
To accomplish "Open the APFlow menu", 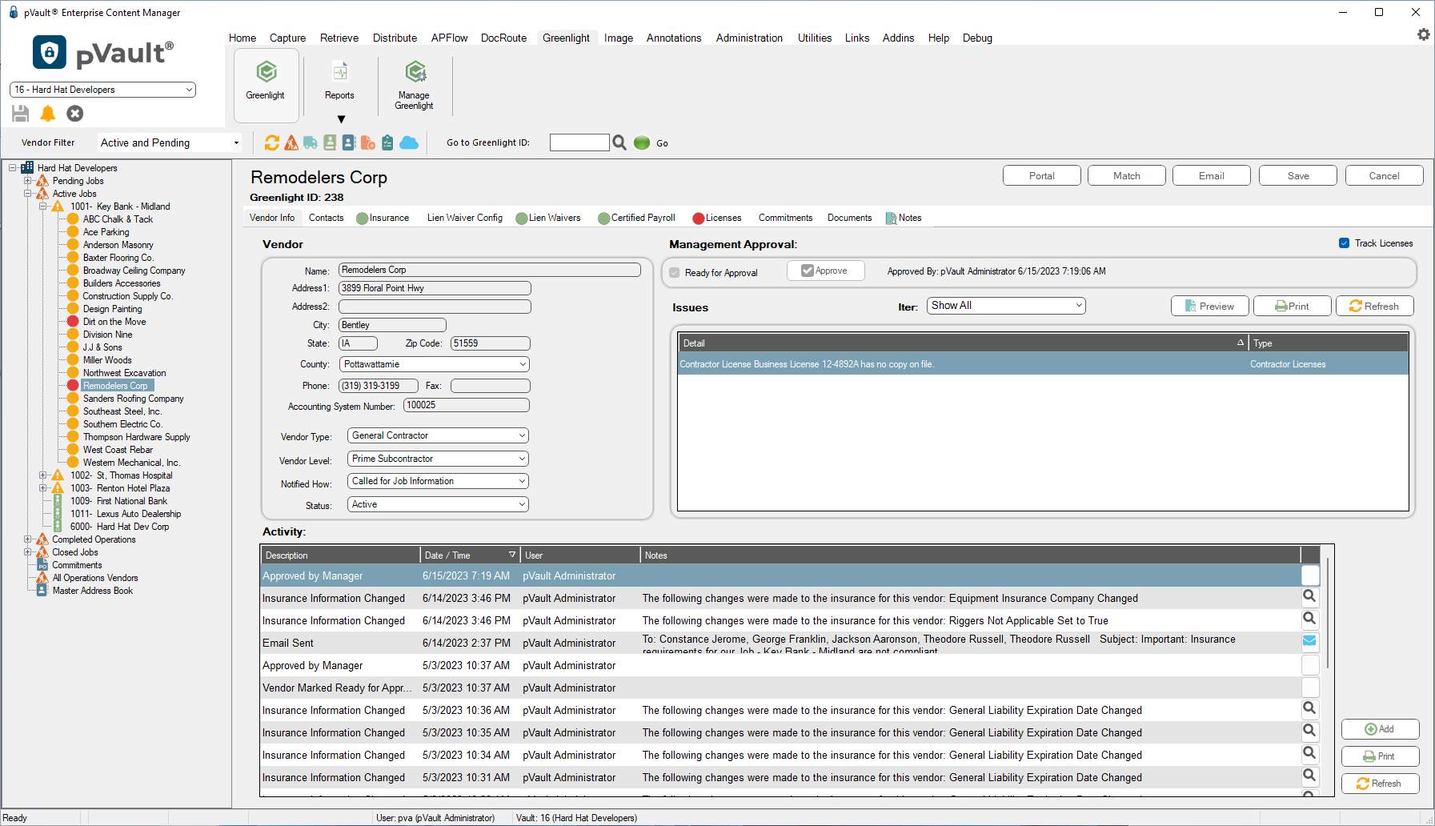I will 449,38.
